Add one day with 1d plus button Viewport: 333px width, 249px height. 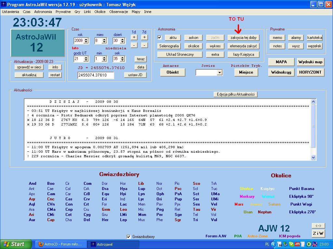pos(134,37)
